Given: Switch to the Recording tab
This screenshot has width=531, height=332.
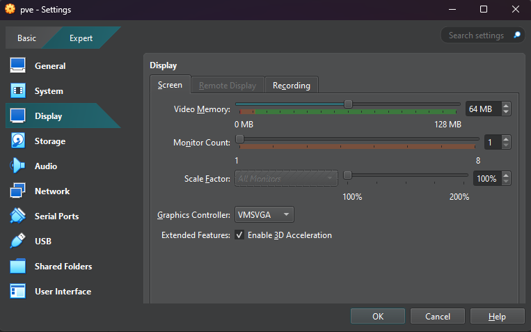Looking at the screenshot, I should (291, 86).
